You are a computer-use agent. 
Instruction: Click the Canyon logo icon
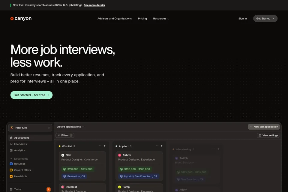[12, 19]
